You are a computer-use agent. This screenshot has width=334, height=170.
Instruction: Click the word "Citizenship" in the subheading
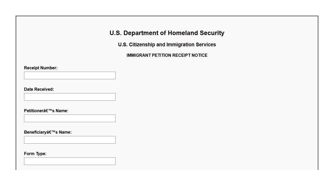142,45
